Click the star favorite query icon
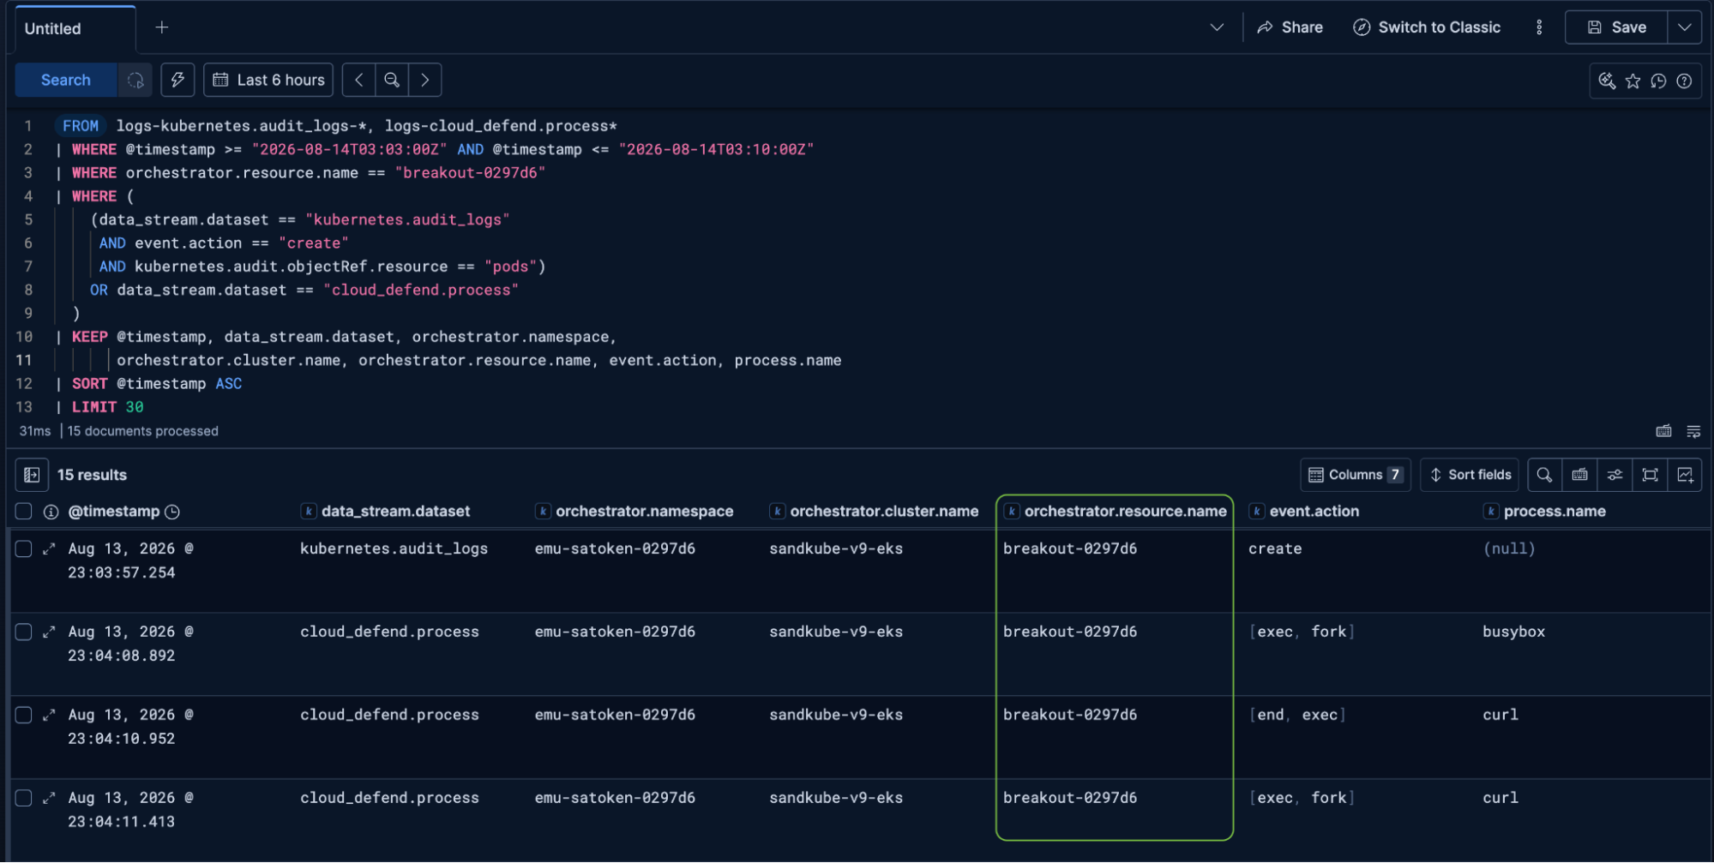Image resolution: width=1714 pixels, height=863 pixels. 1633,81
